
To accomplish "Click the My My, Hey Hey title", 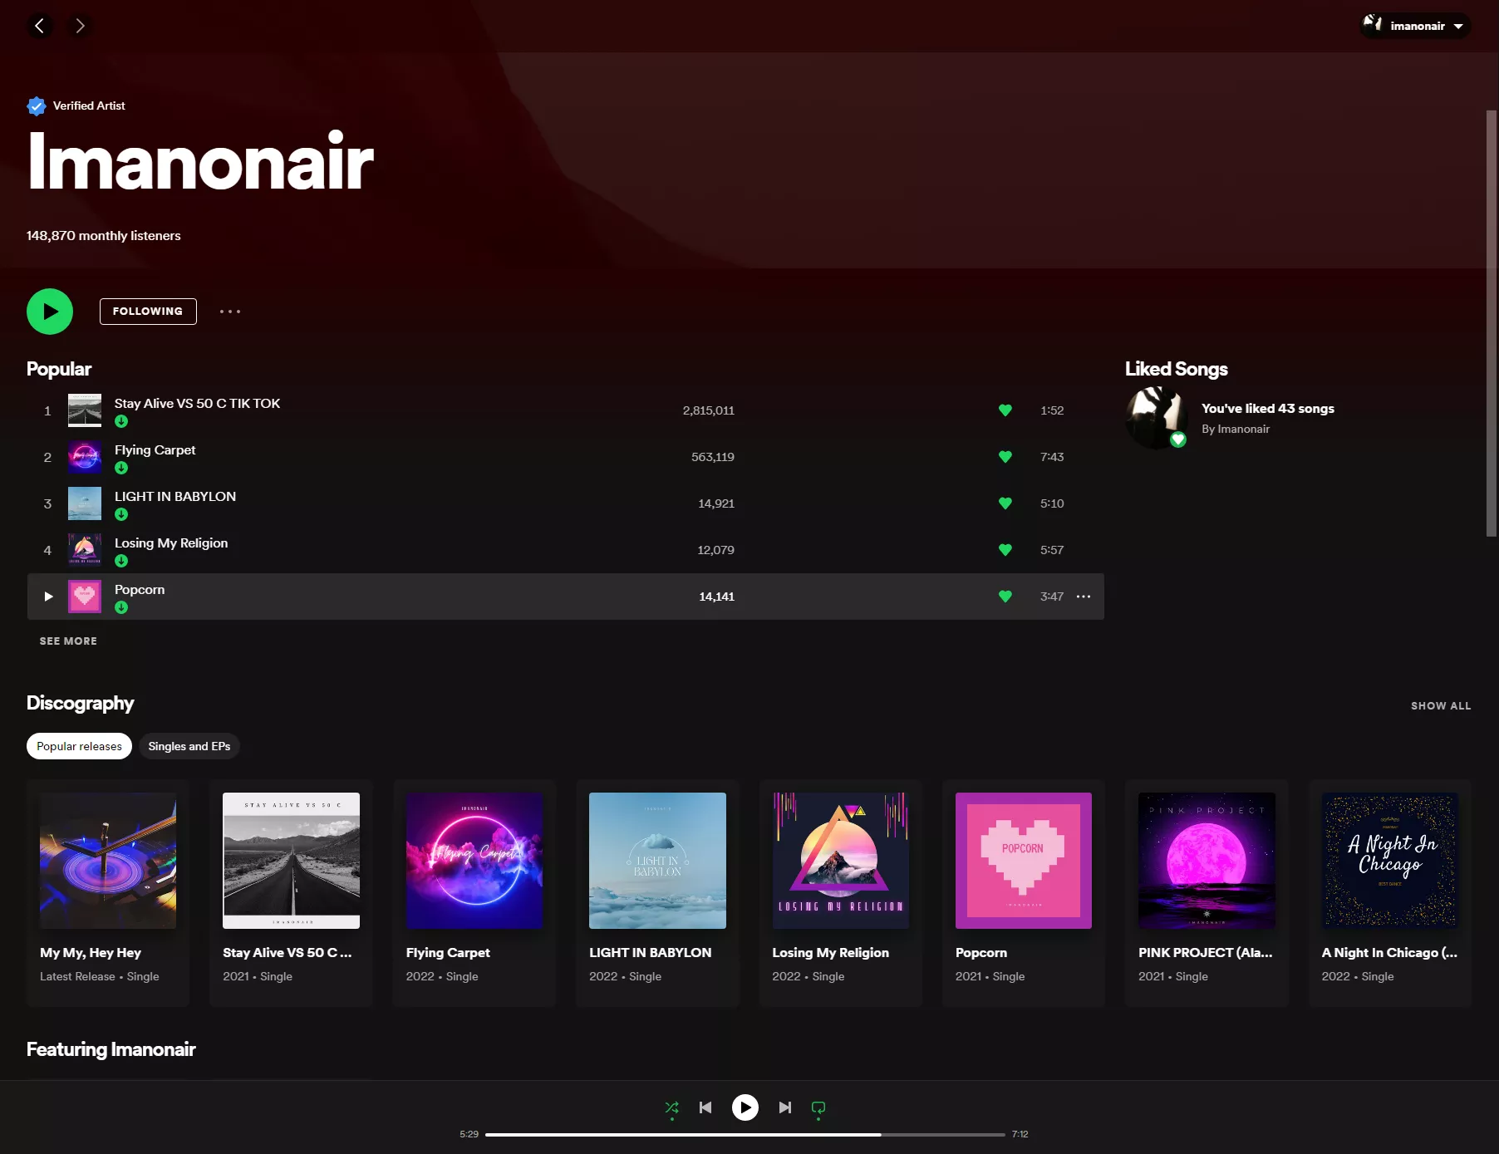I will click(91, 952).
